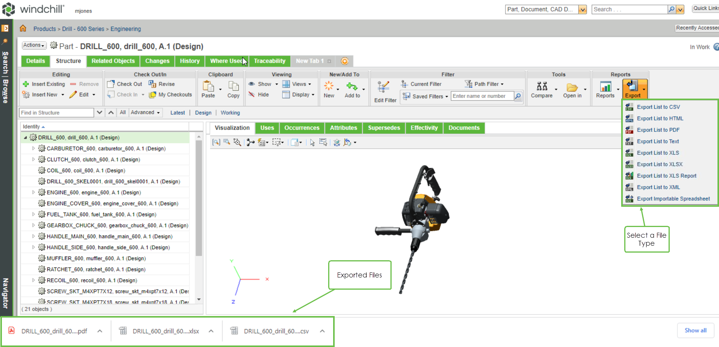Click the Add to icon

(352, 86)
